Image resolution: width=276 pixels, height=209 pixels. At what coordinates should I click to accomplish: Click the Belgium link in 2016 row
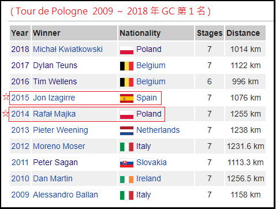(x=151, y=81)
